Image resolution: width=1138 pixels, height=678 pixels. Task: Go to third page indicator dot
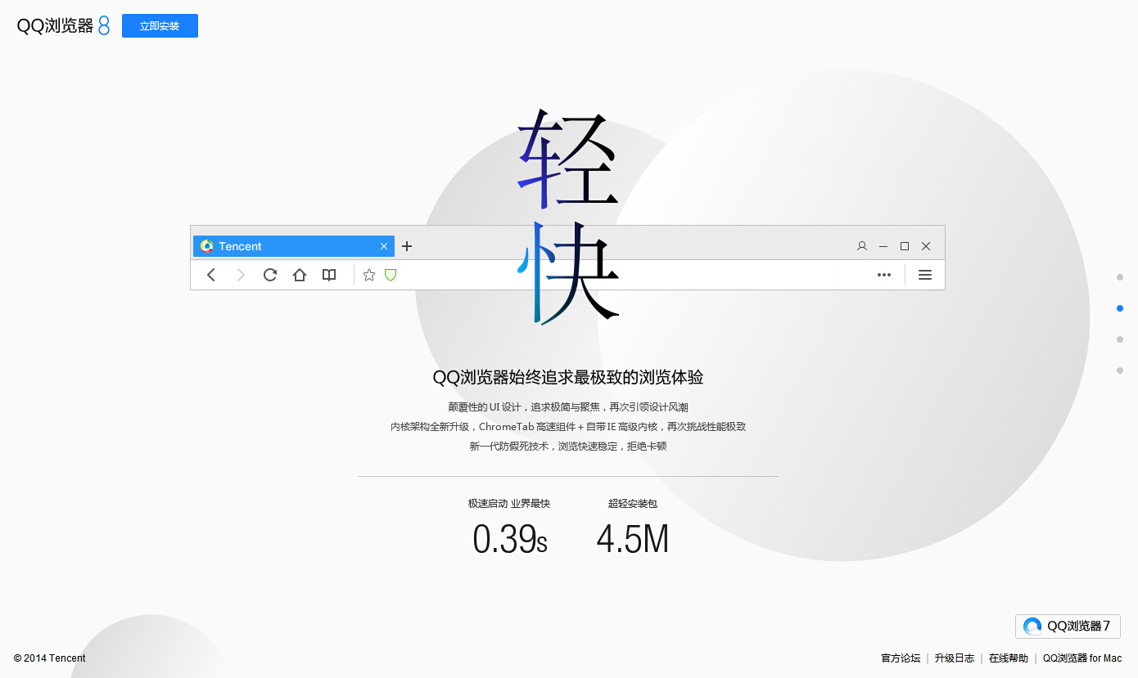pos(1120,339)
